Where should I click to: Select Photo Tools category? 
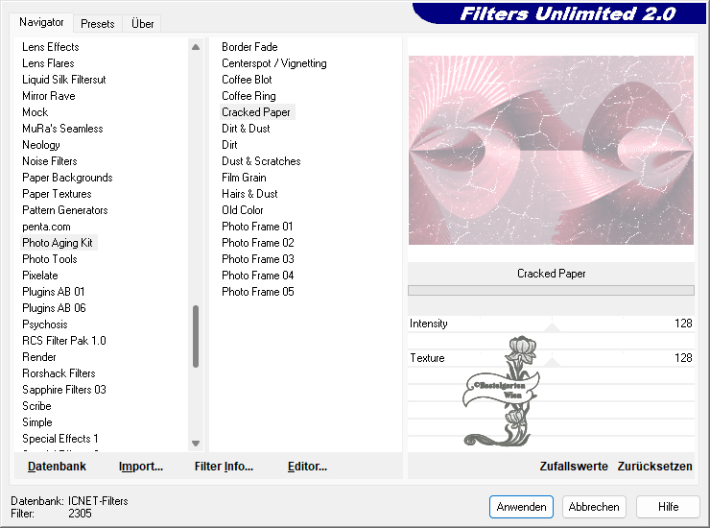[x=49, y=259]
